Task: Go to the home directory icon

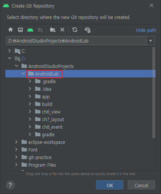Action: pos(11,30)
